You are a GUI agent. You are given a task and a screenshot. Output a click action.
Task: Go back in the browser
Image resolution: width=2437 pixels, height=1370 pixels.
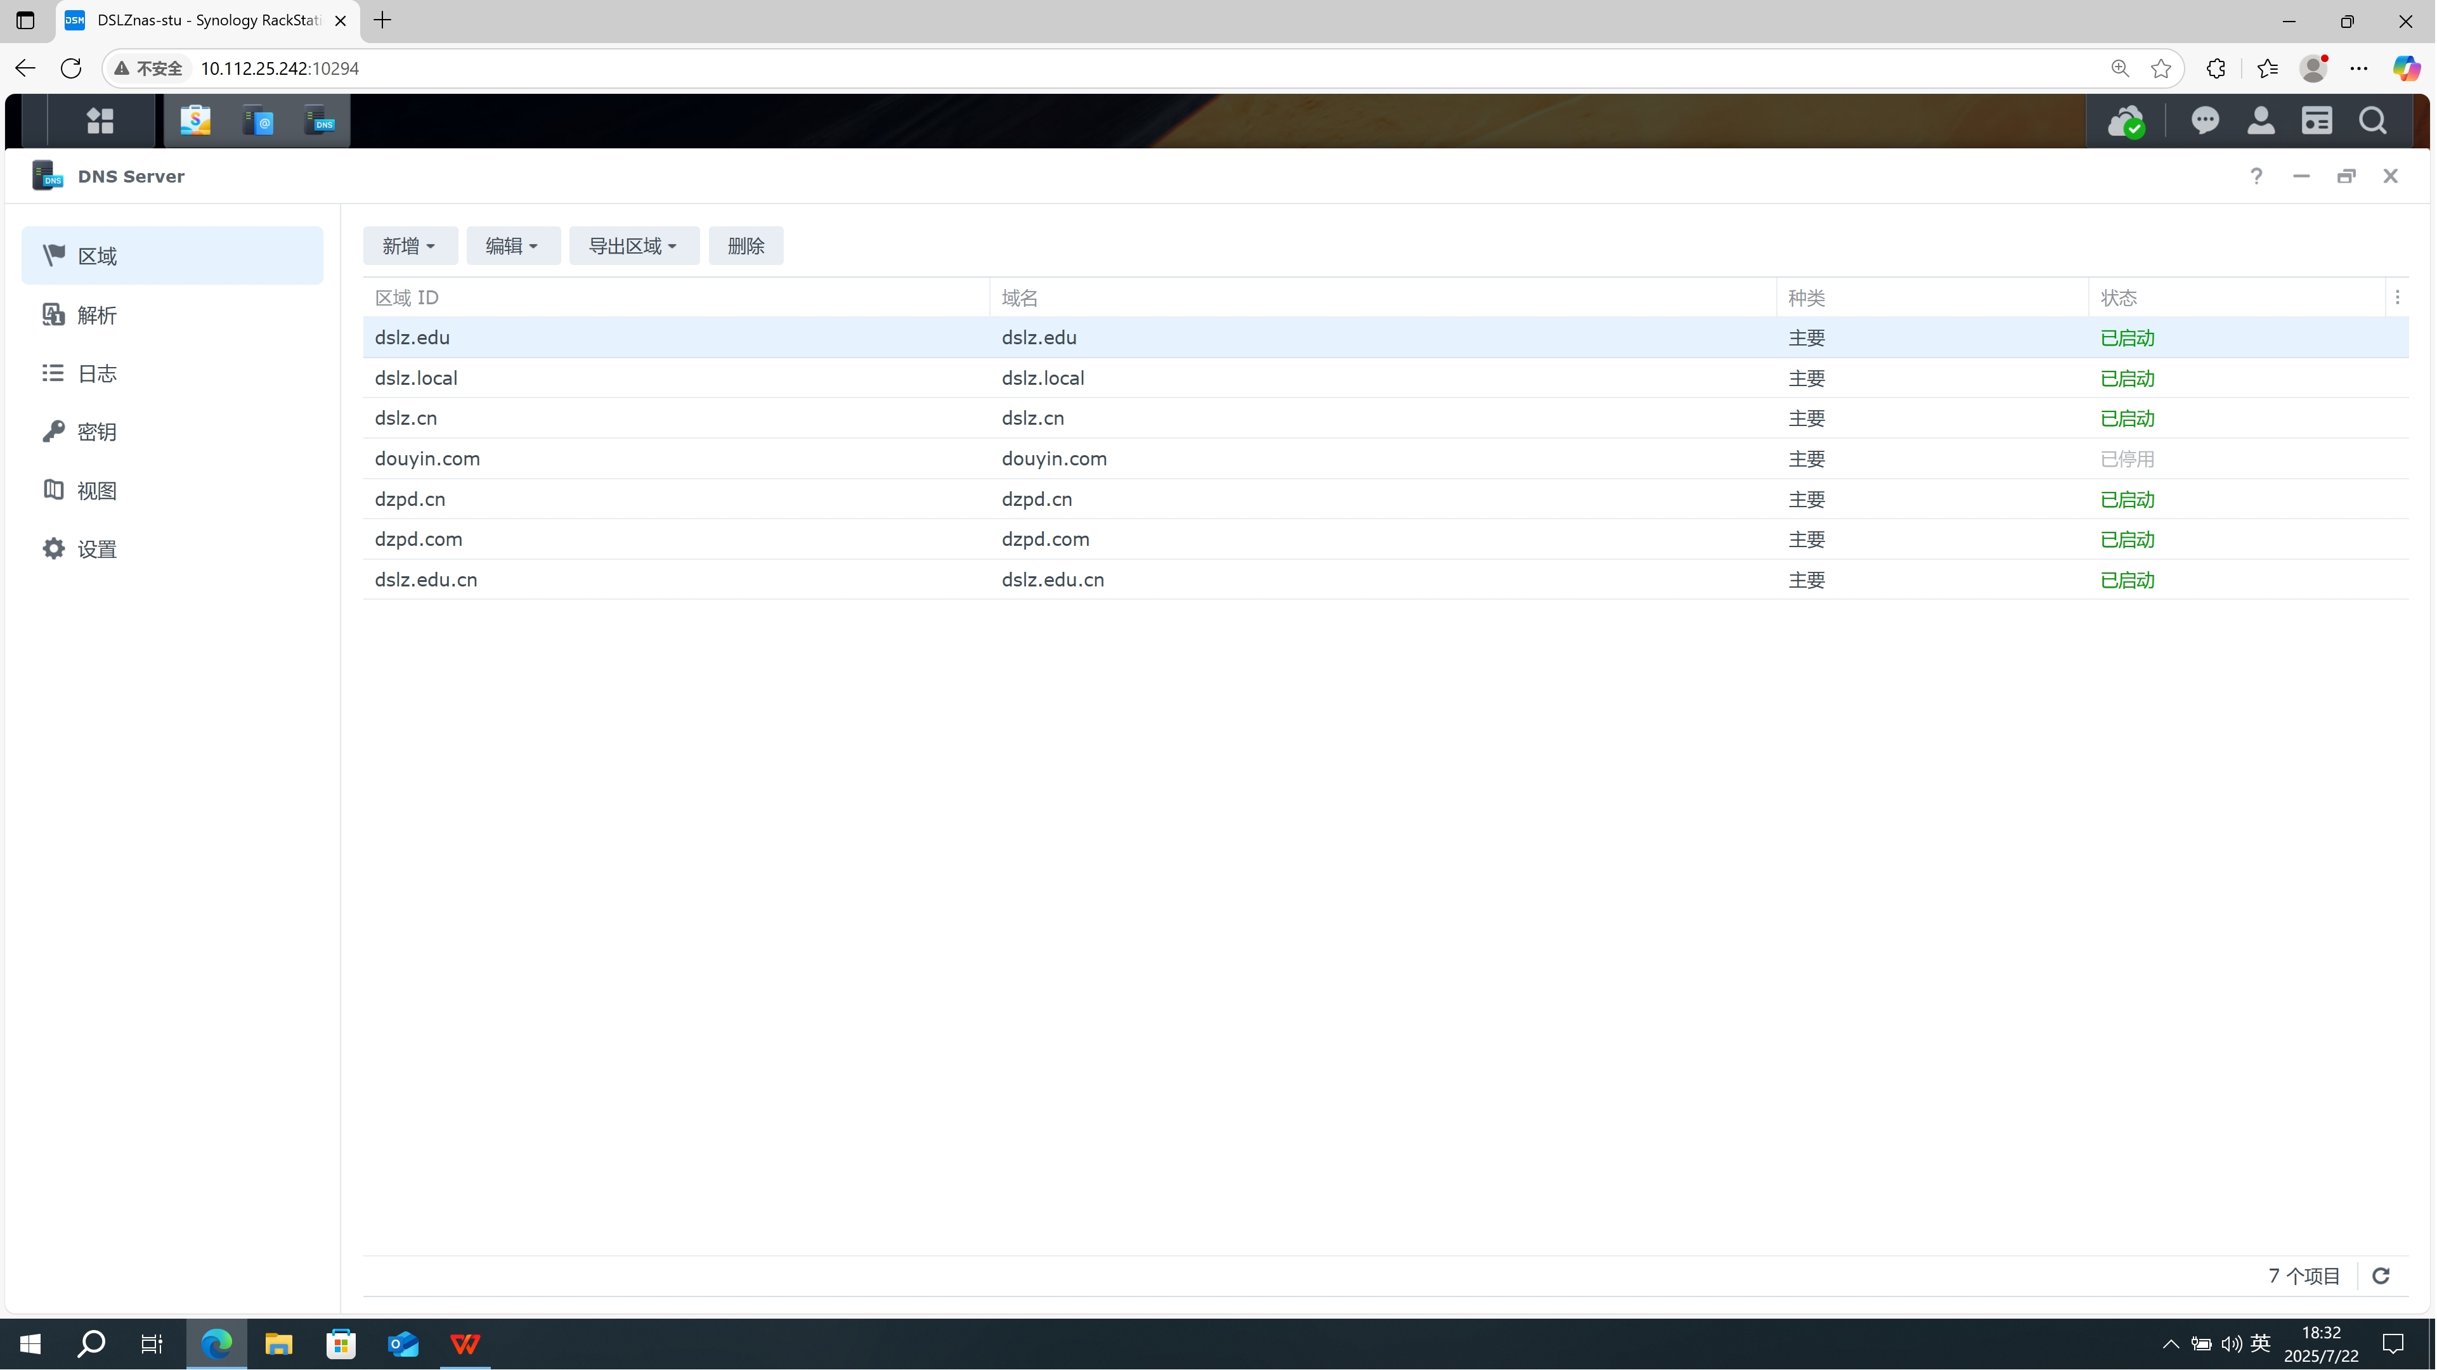point(25,68)
